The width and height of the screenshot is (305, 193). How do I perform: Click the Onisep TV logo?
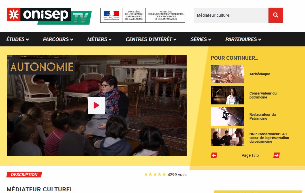[48, 15]
